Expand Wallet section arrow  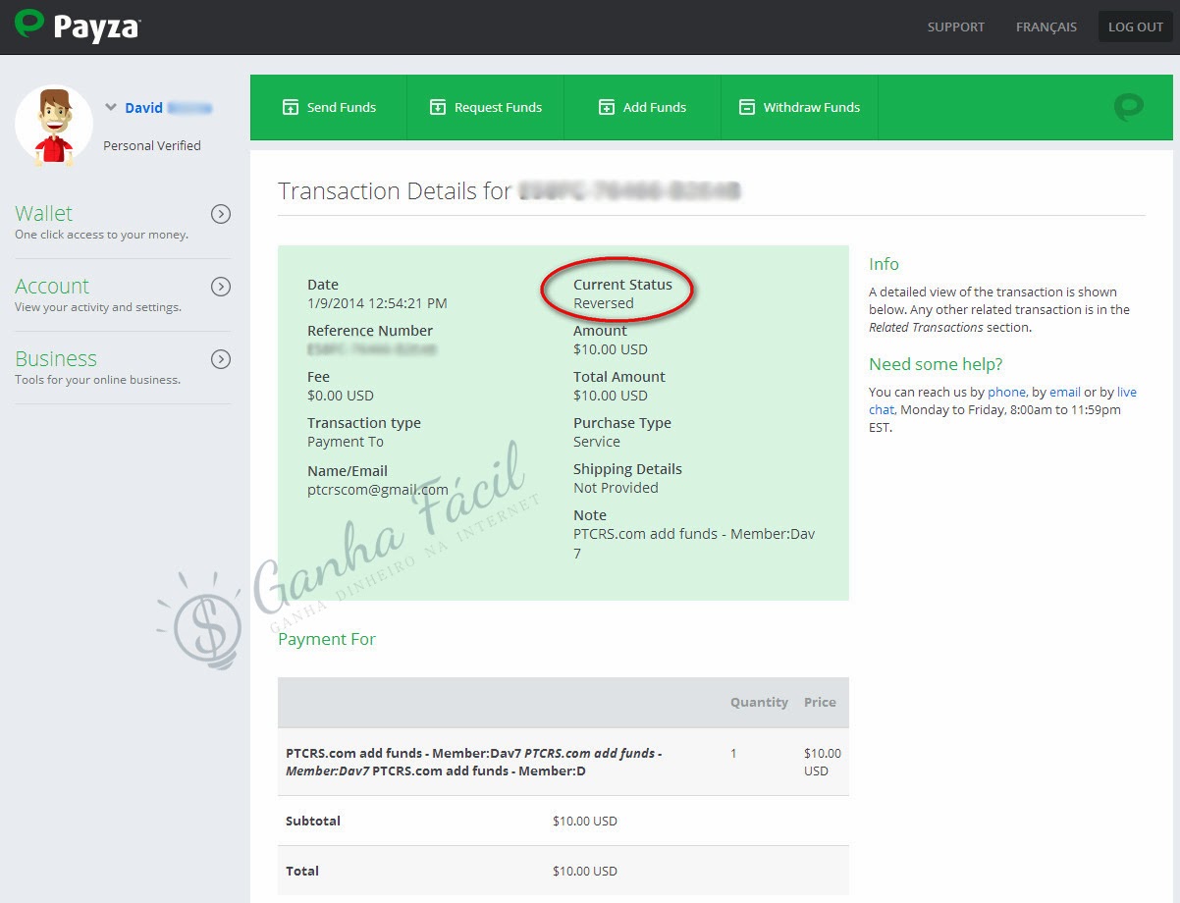[x=221, y=214]
